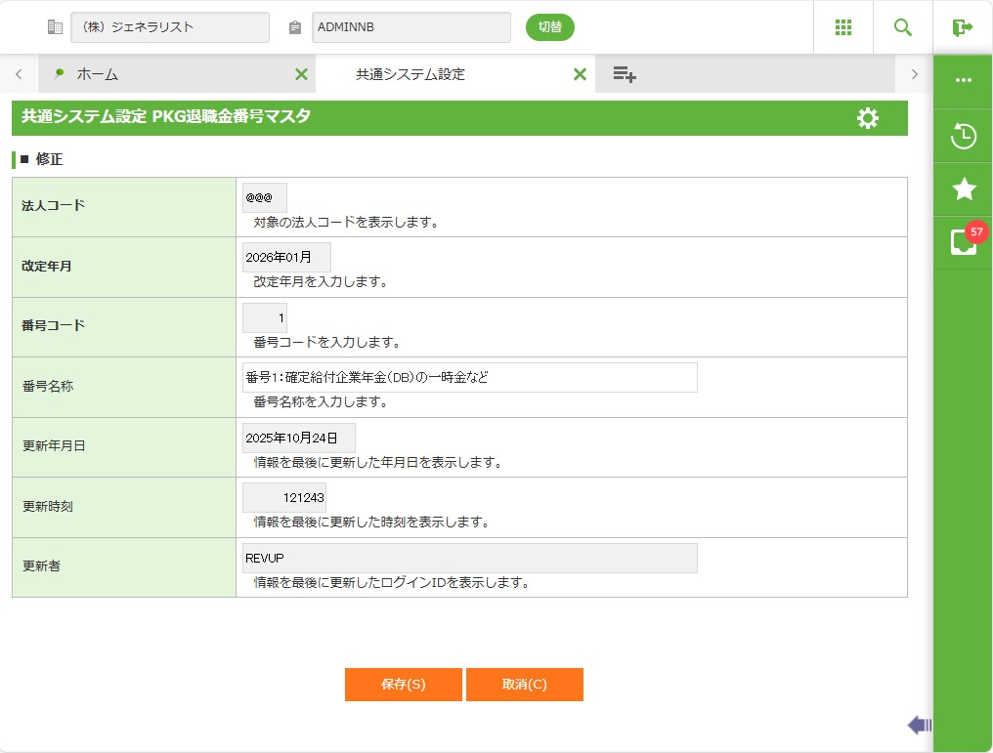Close the ホーム tab

coord(301,74)
